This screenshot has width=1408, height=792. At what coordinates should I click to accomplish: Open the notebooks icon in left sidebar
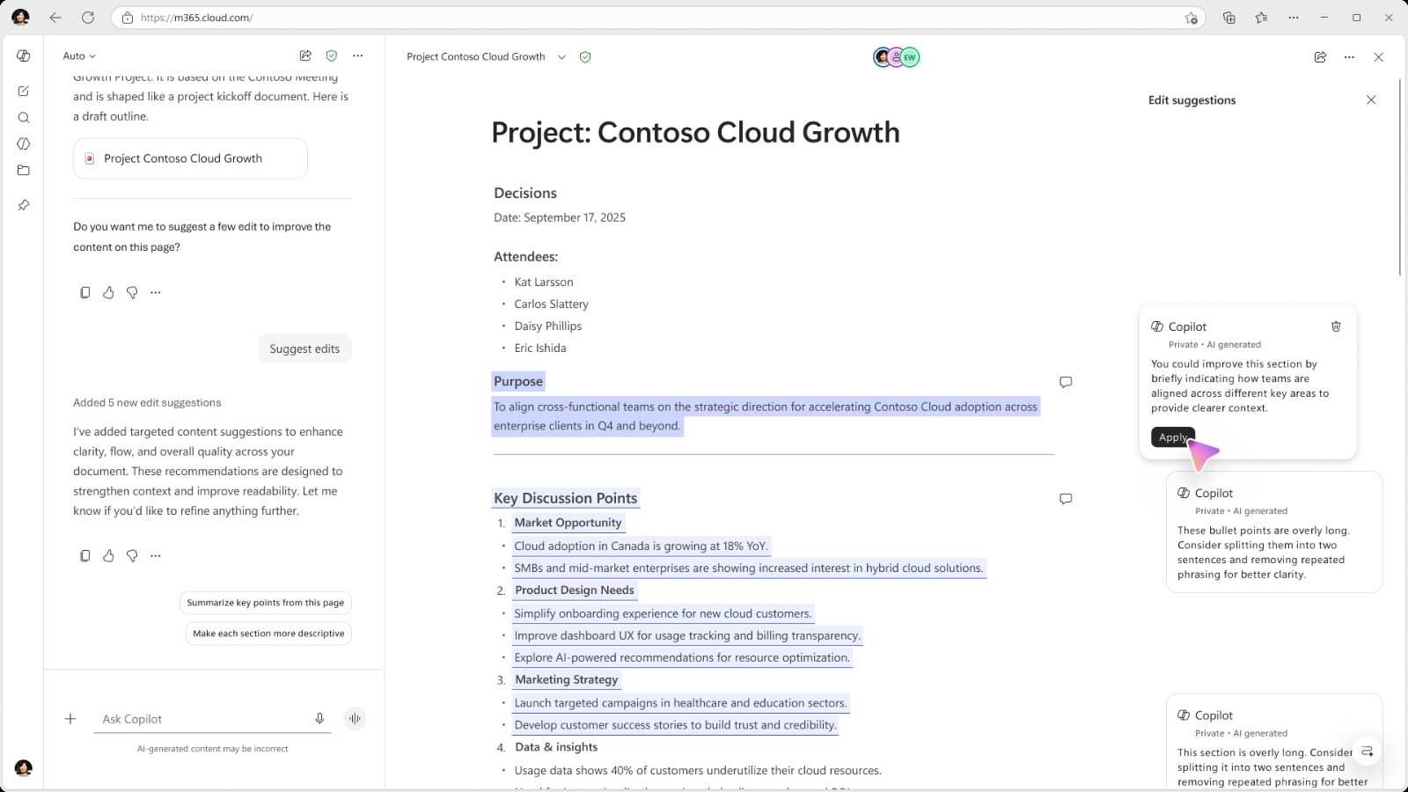(x=24, y=143)
